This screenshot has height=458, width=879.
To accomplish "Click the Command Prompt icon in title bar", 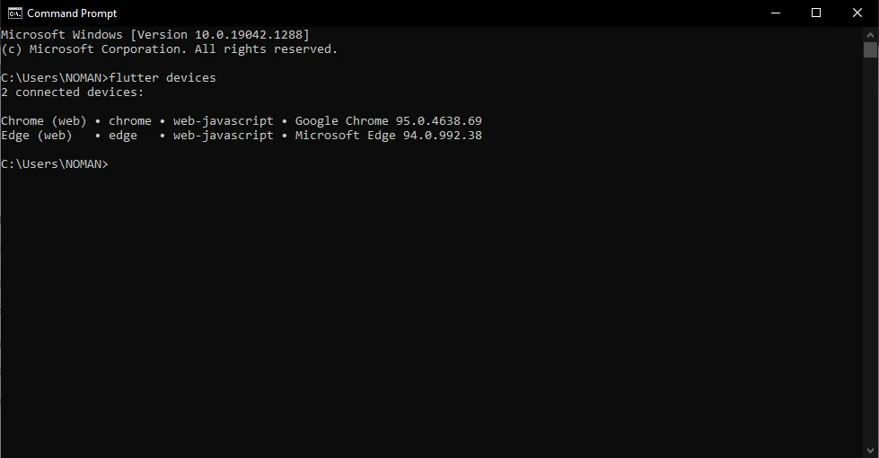I will (14, 13).
